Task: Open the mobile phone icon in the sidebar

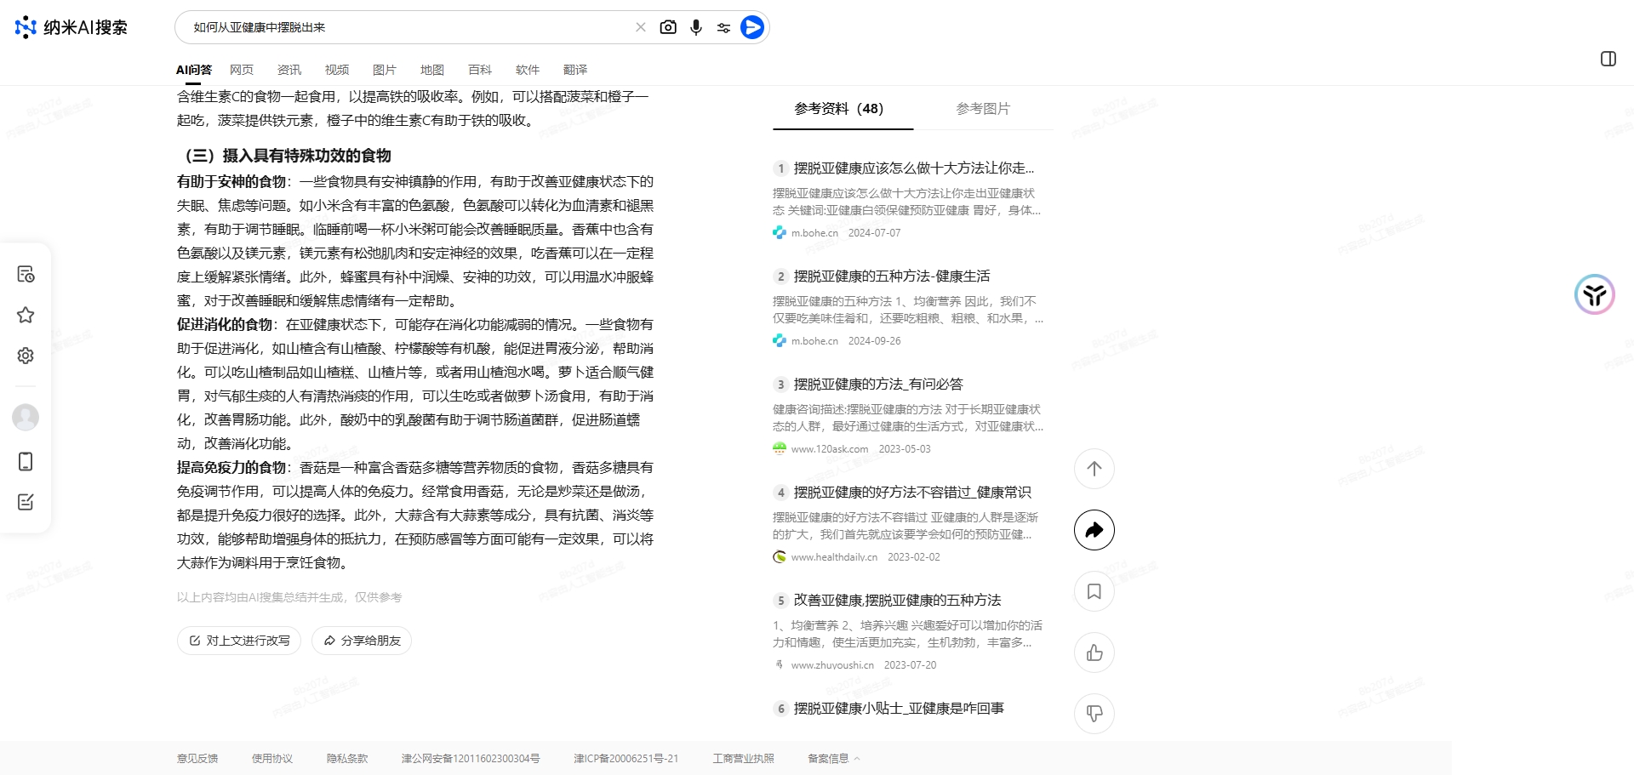Action: [x=26, y=461]
